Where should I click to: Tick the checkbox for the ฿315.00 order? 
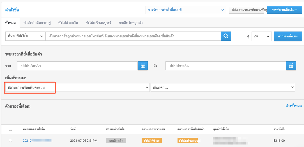[x=10, y=140]
